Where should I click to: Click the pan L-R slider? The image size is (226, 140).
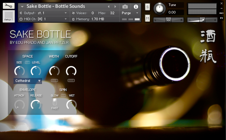pos(168,20)
